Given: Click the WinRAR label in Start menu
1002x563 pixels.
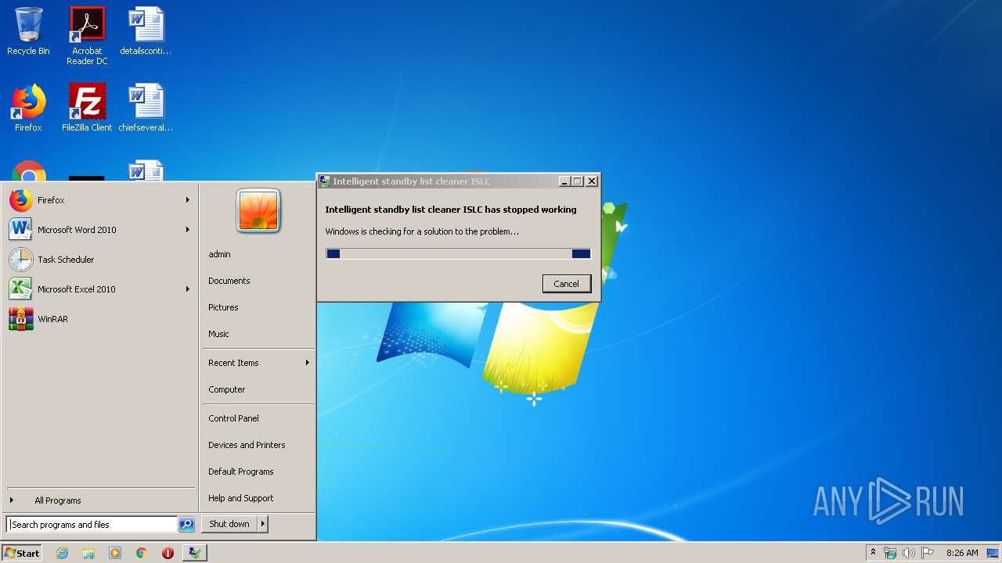Looking at the screenshot, I should click(x=52, y=319).
